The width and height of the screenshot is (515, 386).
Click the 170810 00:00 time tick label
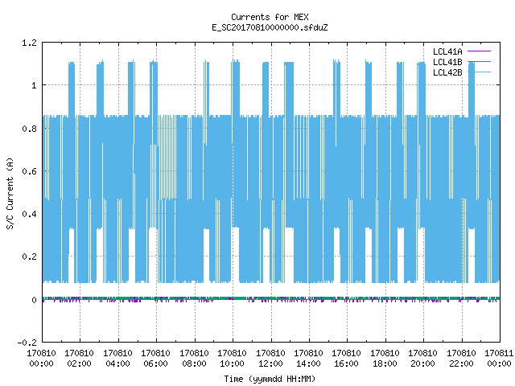pos(41,359)
